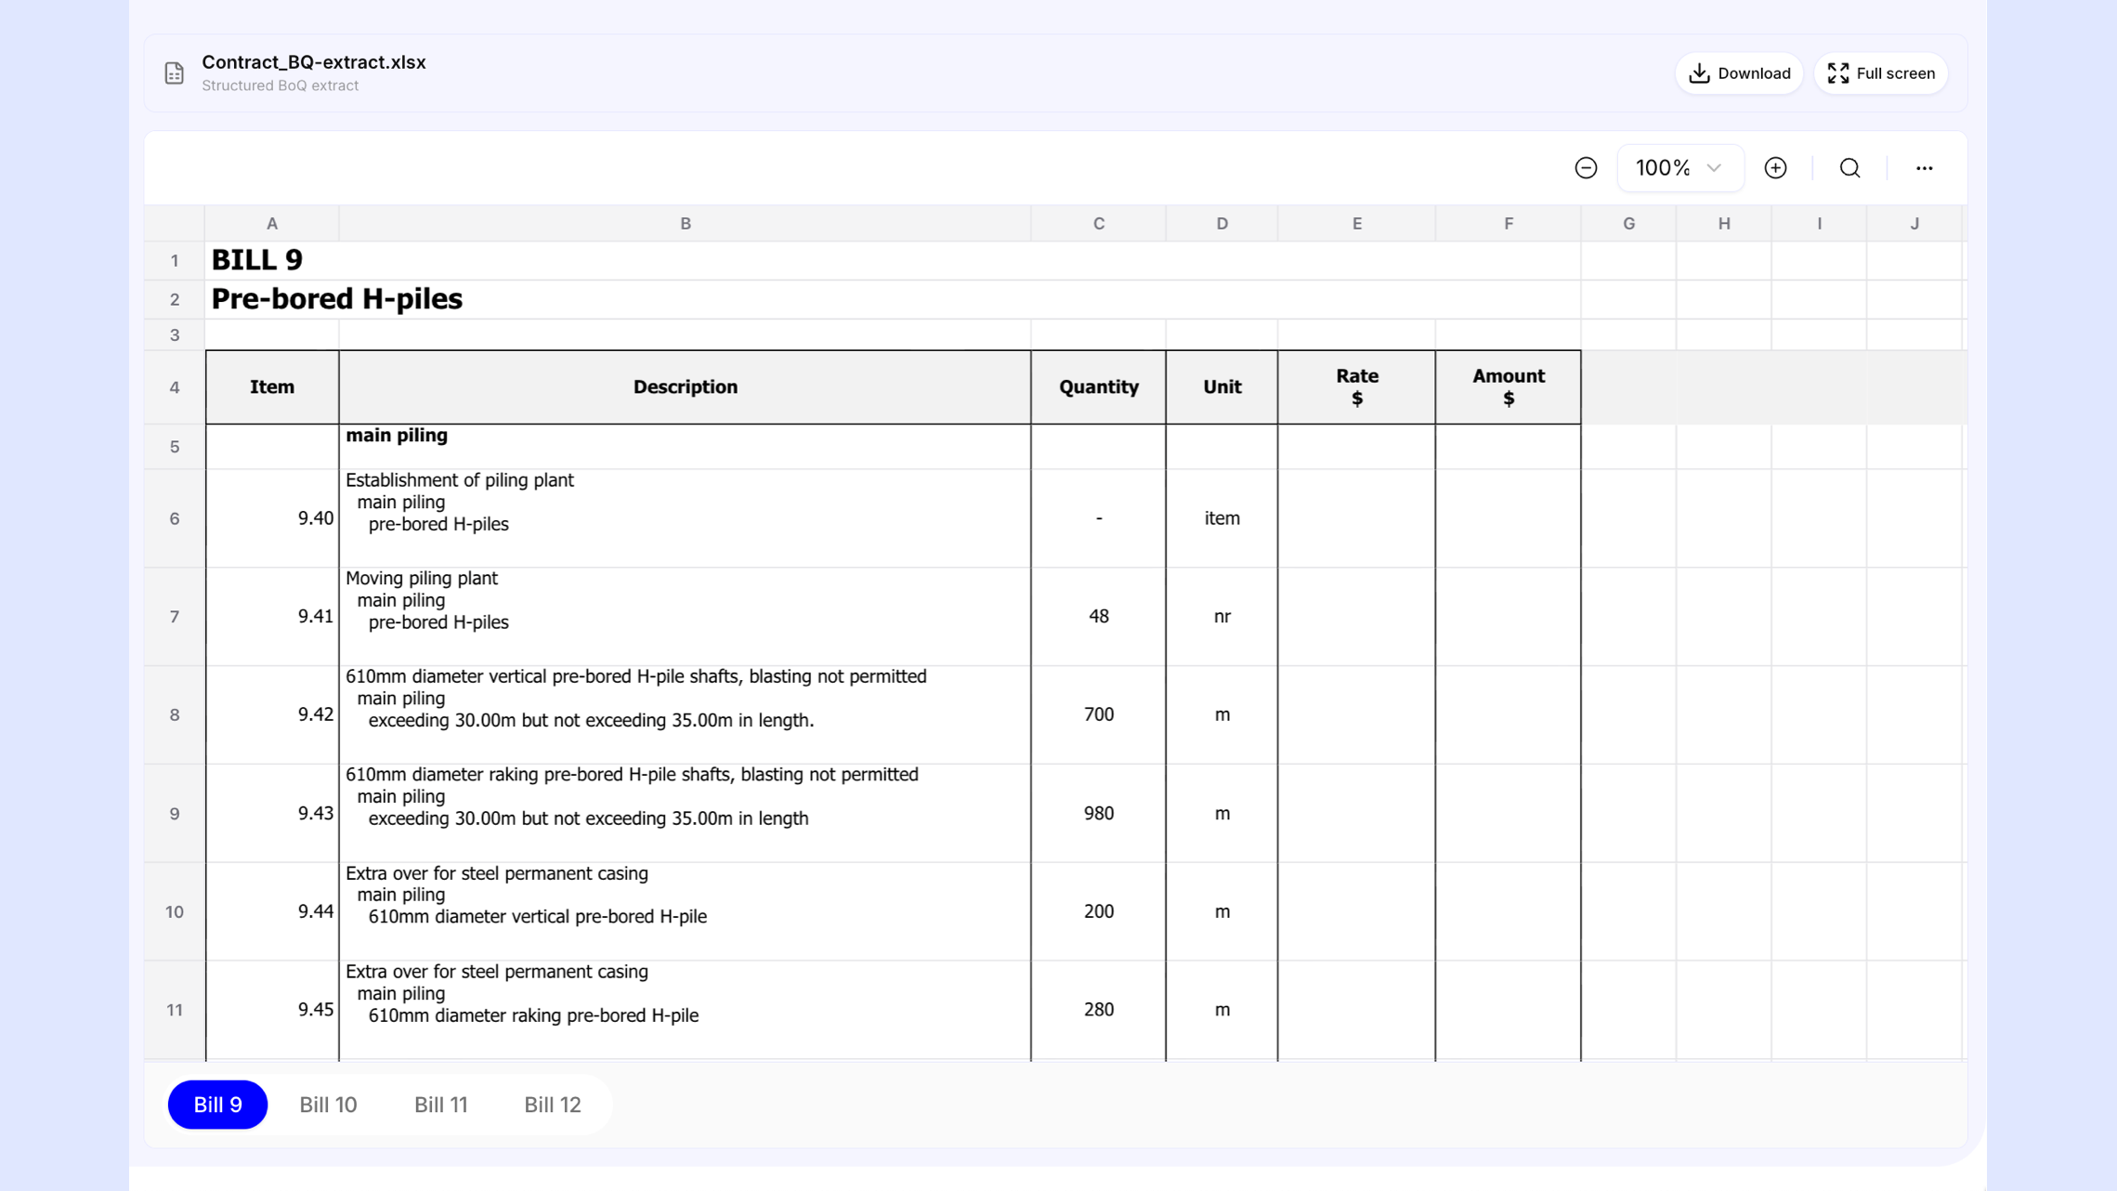Select row 11 header
Screen dimensions: 2117x1191
[x=175, y=1010]
